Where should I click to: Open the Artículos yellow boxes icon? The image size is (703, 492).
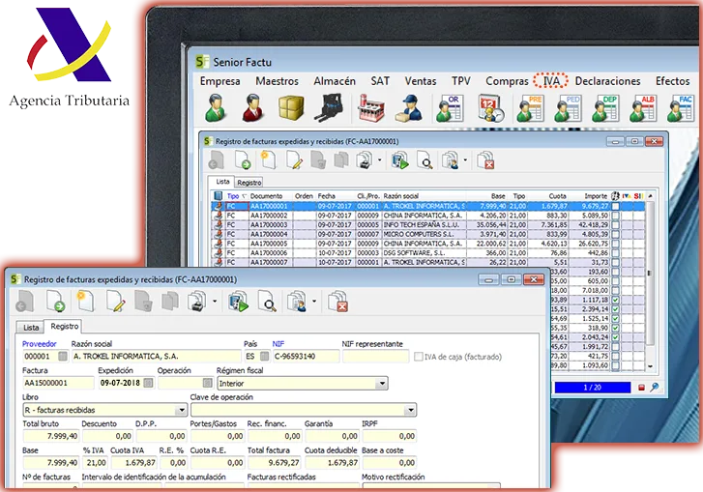coord(291,108)
